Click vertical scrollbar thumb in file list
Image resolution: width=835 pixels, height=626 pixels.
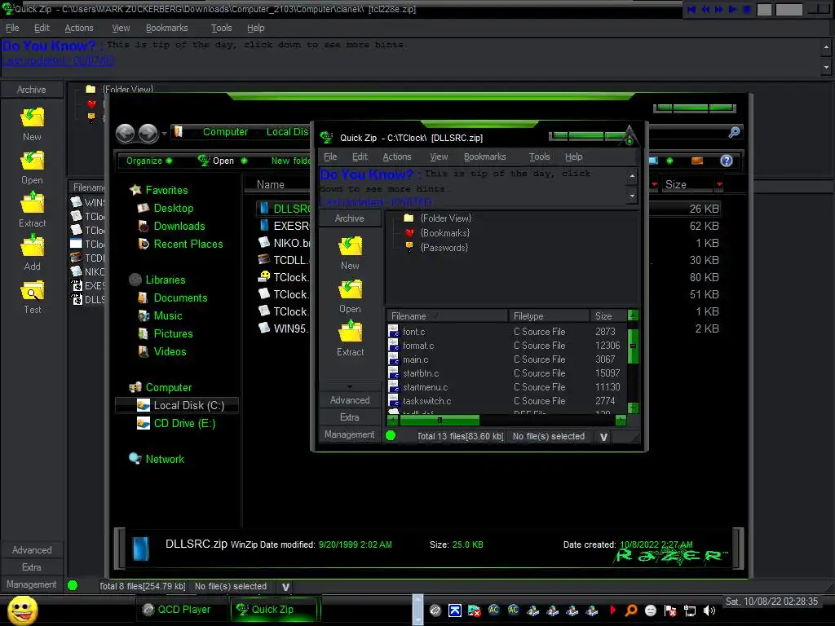(x=633, y=346)
